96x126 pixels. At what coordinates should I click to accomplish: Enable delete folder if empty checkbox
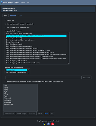[x=5, y=81]
